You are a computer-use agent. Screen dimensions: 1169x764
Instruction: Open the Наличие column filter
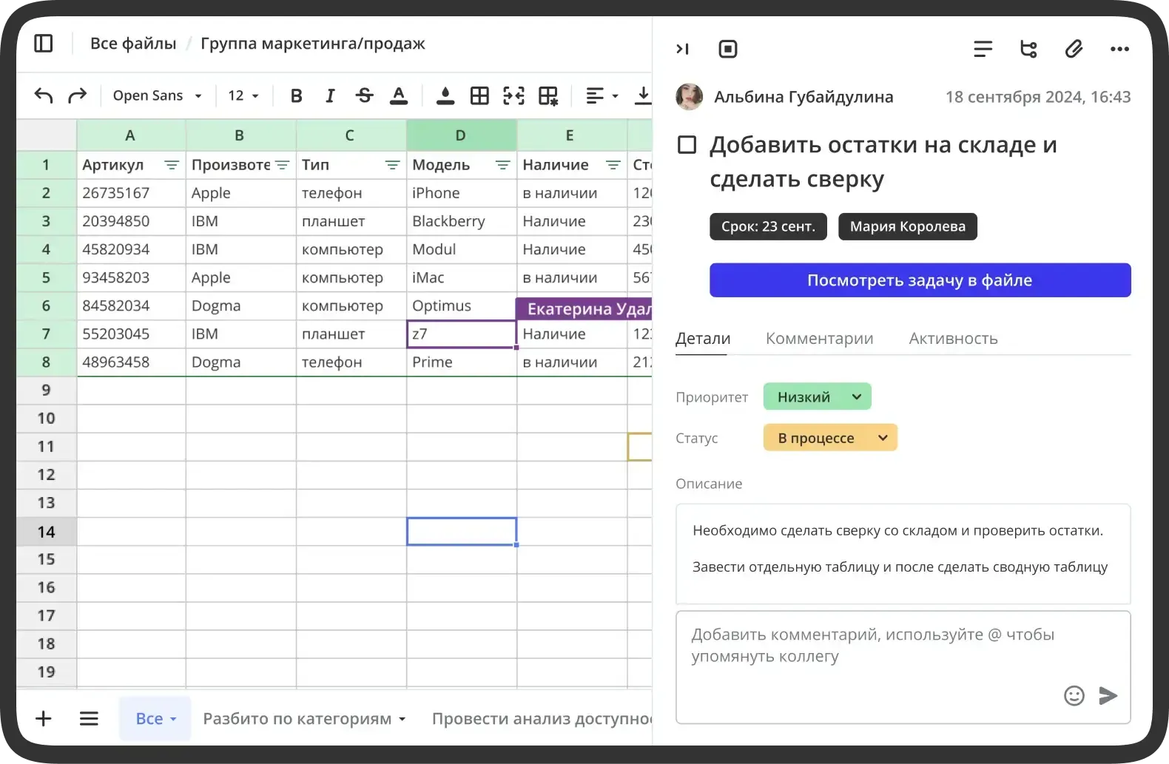[613, 165]
